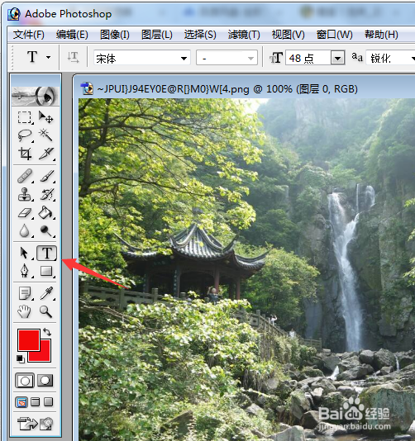Select the Slice tool
Screen dimensions: 415x441
click(46, 154)
